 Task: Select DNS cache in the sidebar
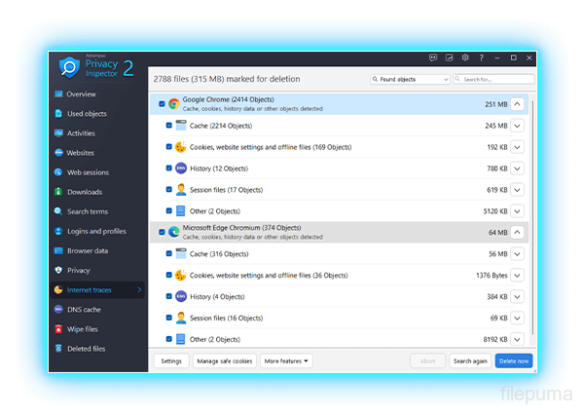coord(84,310)
